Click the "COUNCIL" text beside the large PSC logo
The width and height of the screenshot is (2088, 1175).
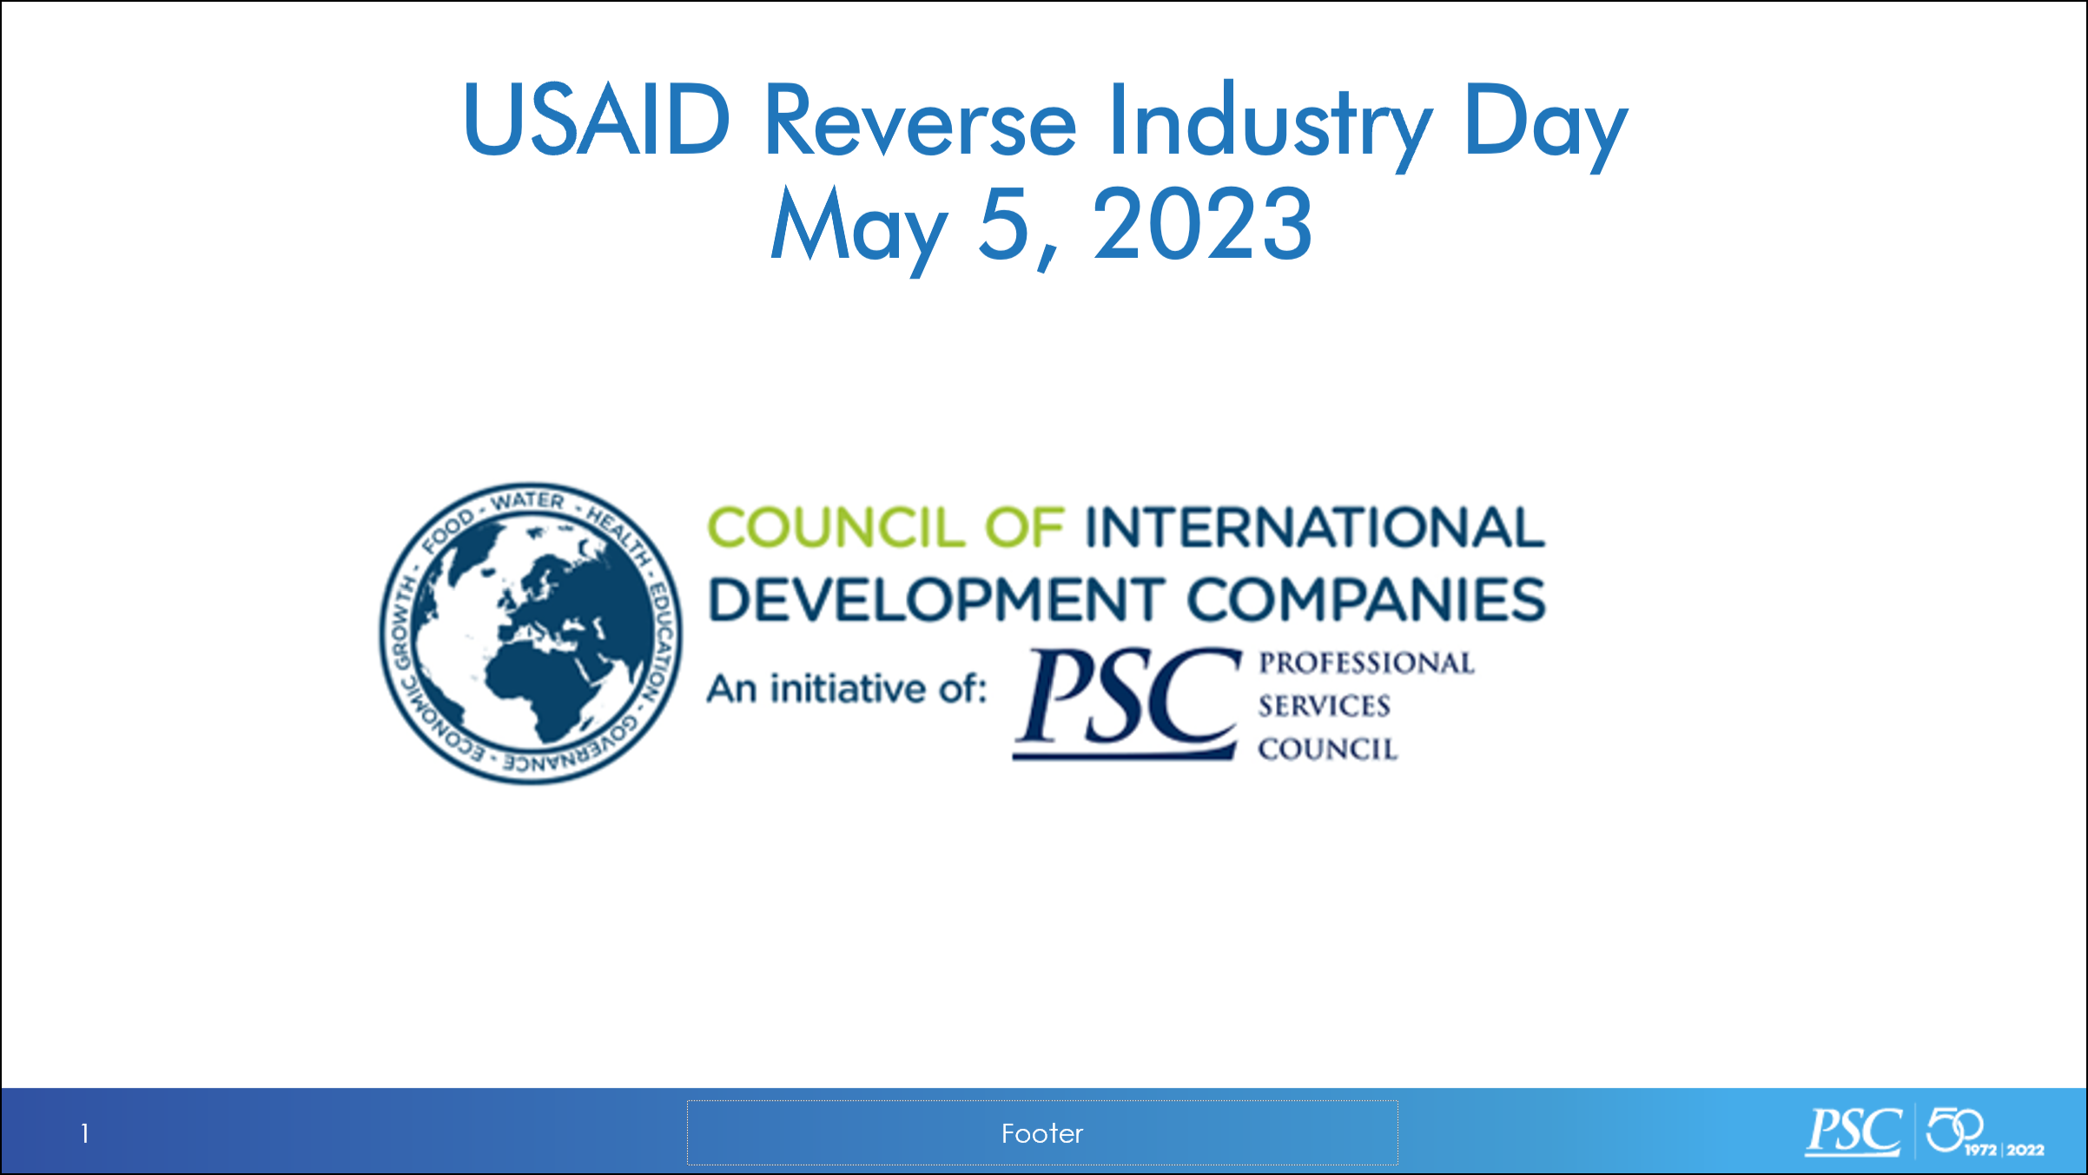click(x=1327, y=749)
